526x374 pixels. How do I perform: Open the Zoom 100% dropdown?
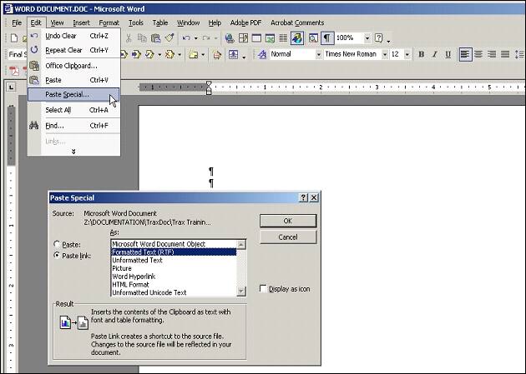point(367,38)
